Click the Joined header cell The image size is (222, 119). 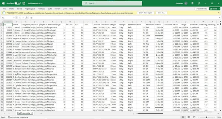[x=159, y=24]
